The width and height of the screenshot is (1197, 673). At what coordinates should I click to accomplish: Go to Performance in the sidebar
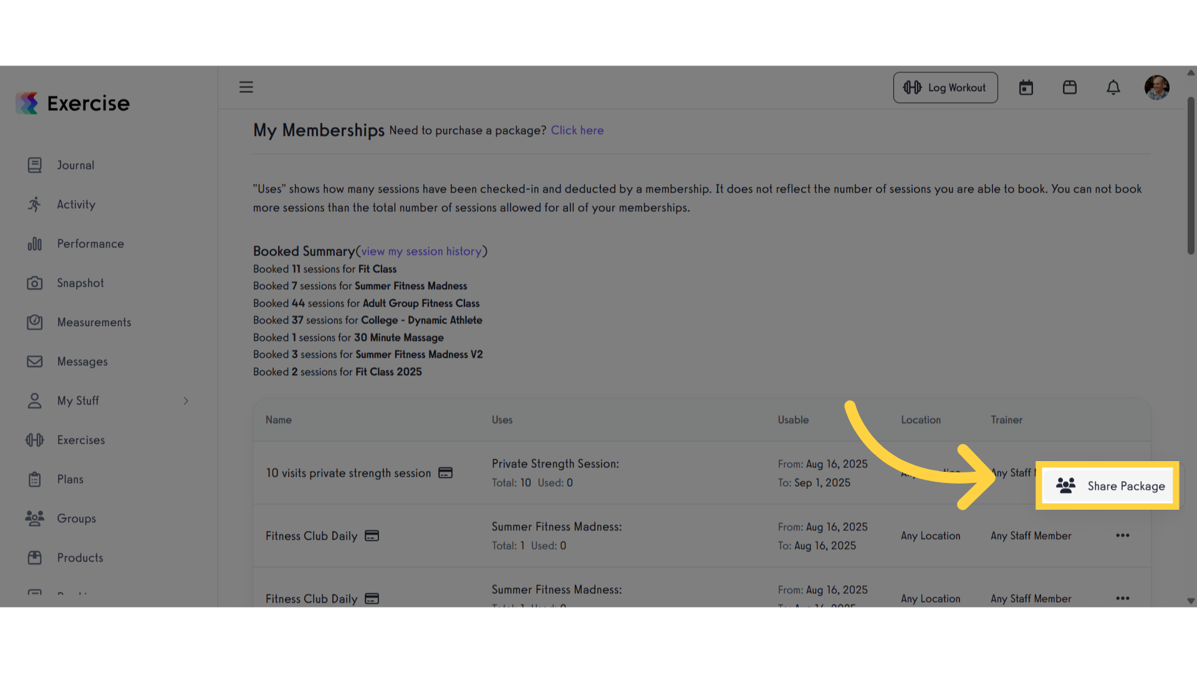(90, 244)
